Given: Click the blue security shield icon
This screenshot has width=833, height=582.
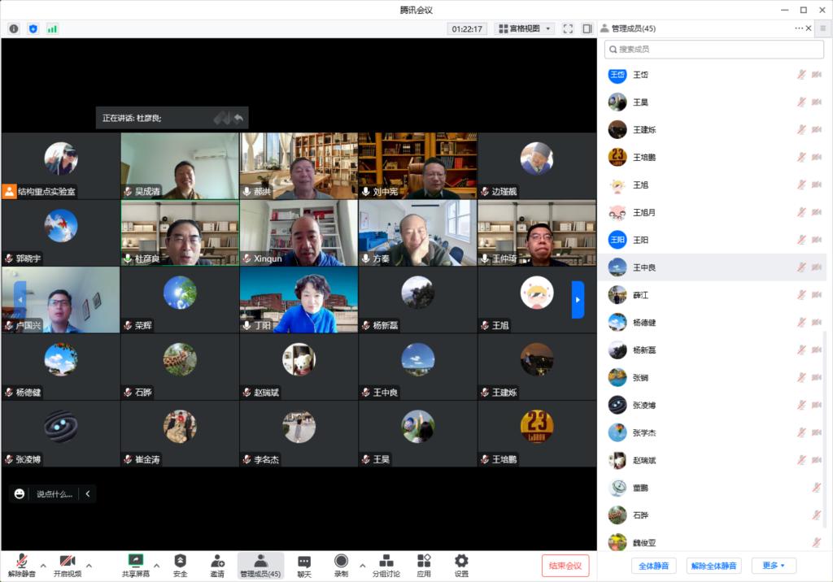Looking at the screenshot, I should pos(33,28).
